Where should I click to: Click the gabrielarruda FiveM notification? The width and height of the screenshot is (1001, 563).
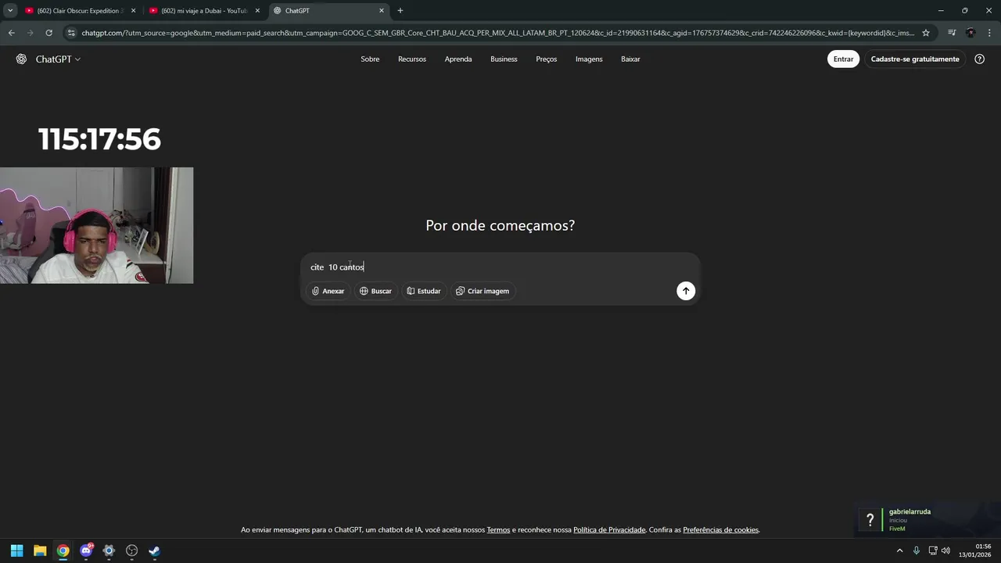pyautogui.click(x=927, y=520)
